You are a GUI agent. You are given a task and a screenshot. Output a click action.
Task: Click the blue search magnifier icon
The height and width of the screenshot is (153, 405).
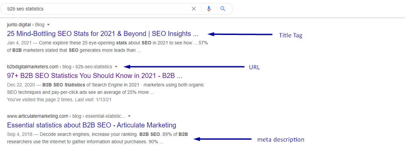click(223, 9)
